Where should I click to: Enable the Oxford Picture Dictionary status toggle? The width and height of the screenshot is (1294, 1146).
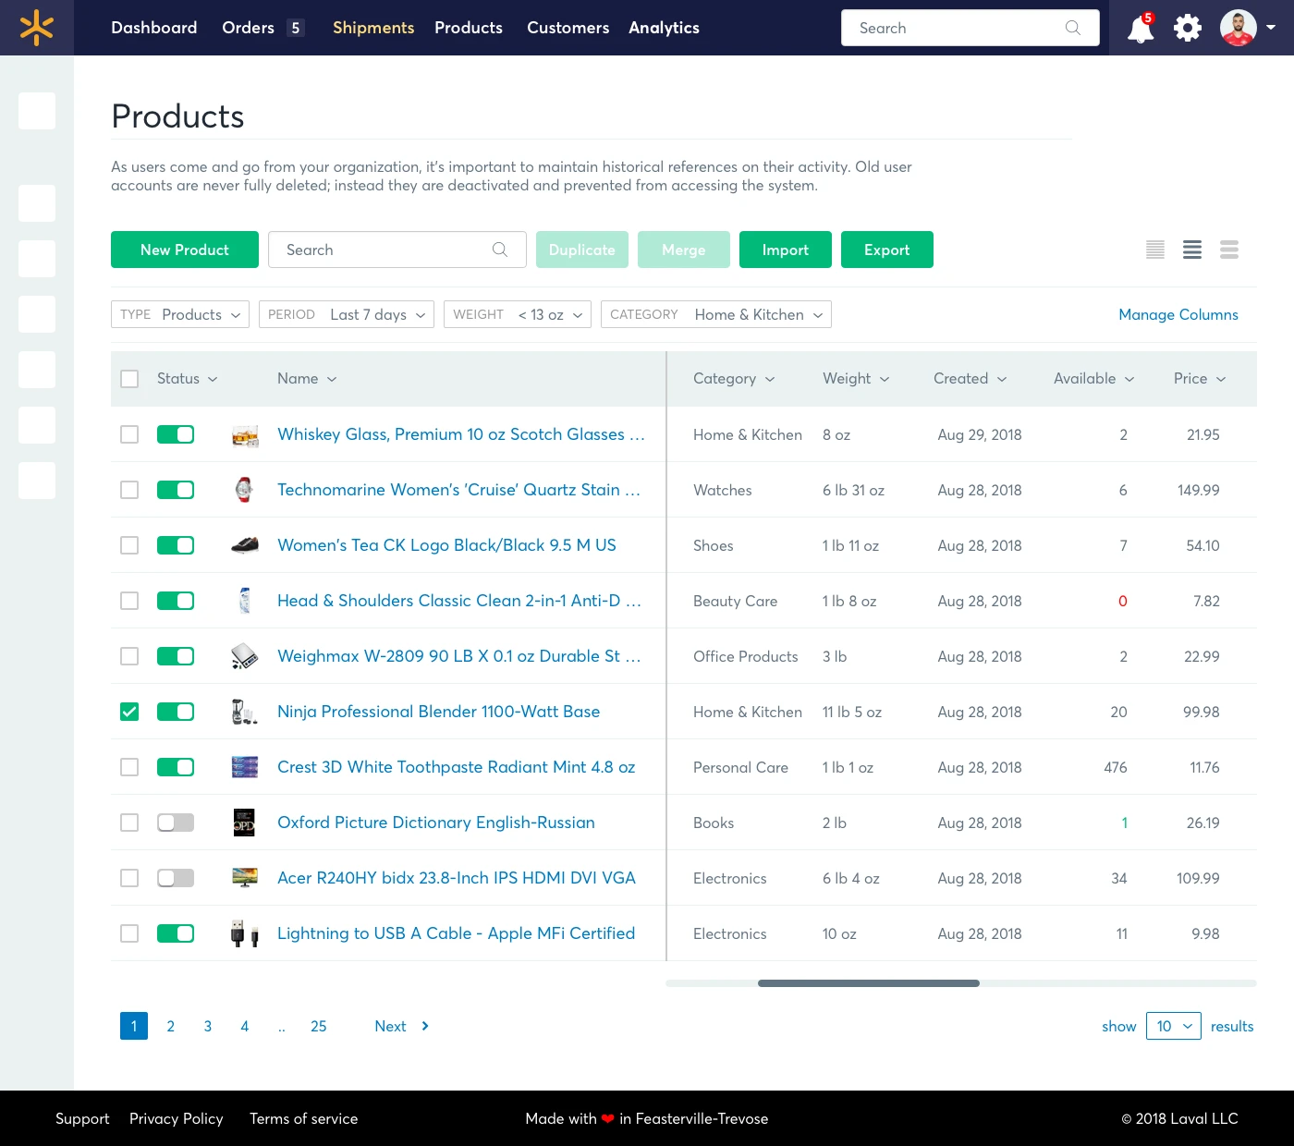click(x=176, y=823)
